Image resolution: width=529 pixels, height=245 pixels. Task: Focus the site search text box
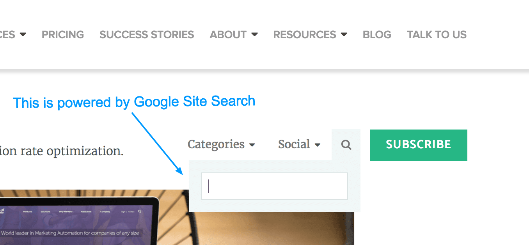tap(274, 186)
